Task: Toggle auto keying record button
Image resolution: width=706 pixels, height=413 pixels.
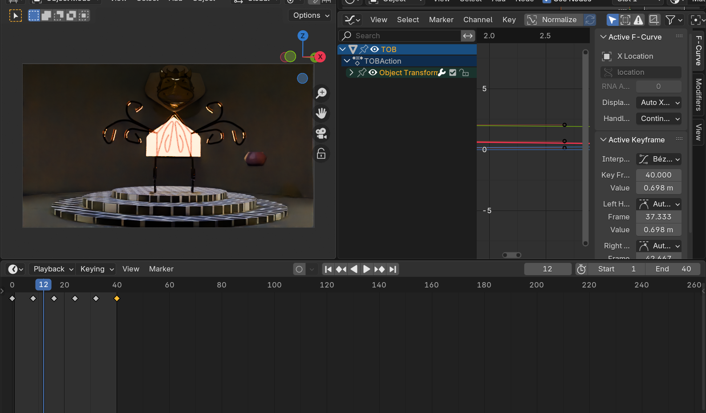Action: (x=299, y=269)
